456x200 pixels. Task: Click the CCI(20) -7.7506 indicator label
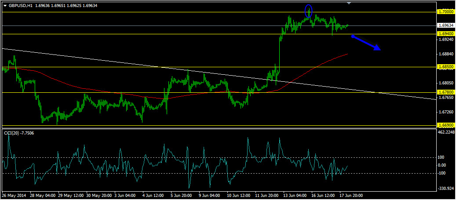18,133
